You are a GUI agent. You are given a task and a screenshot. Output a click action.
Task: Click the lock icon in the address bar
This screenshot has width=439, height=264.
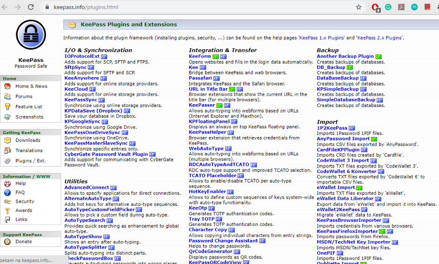47,7
